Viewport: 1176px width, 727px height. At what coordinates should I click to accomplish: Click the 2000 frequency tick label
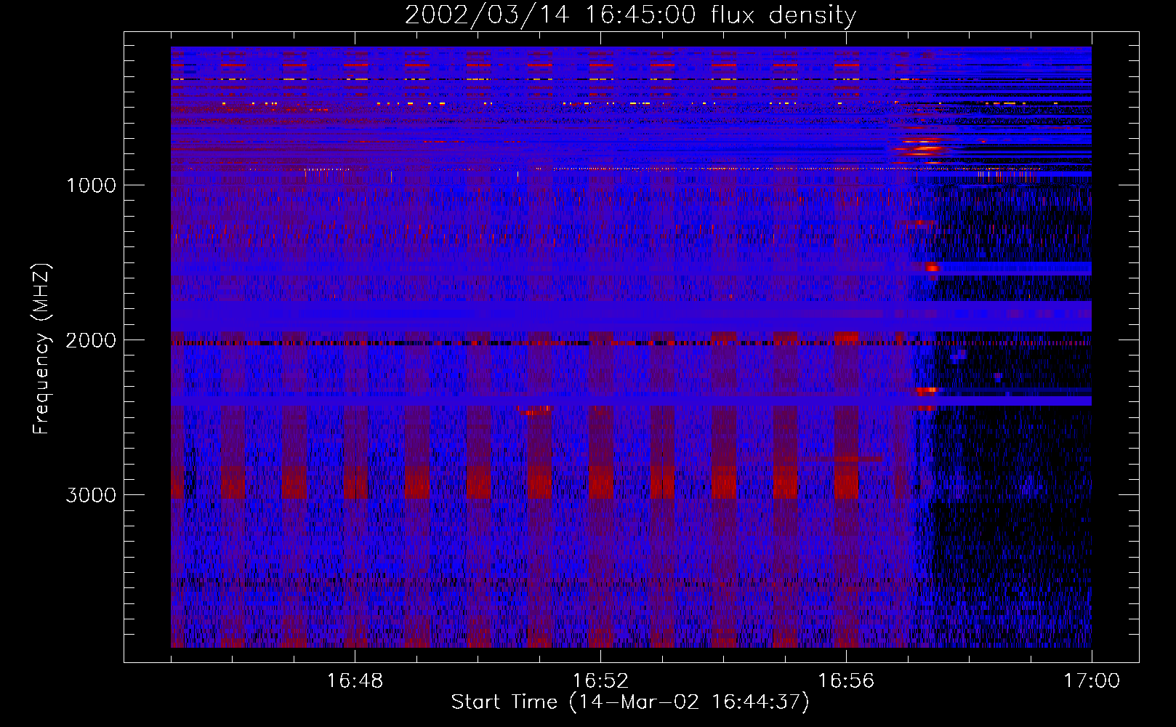click(x=91, y=340)
